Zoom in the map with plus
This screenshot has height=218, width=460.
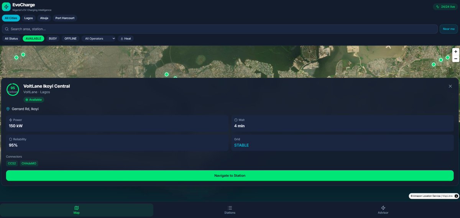[455, 51]
